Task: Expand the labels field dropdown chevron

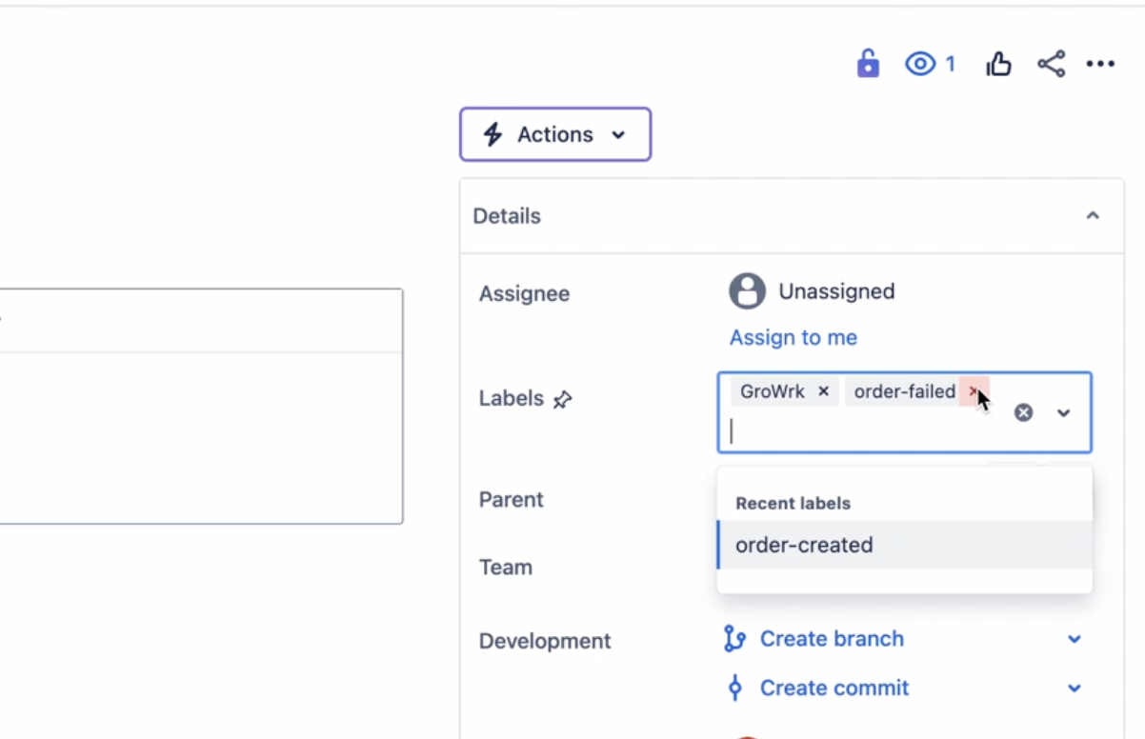Action: (x=1064, y=412)
